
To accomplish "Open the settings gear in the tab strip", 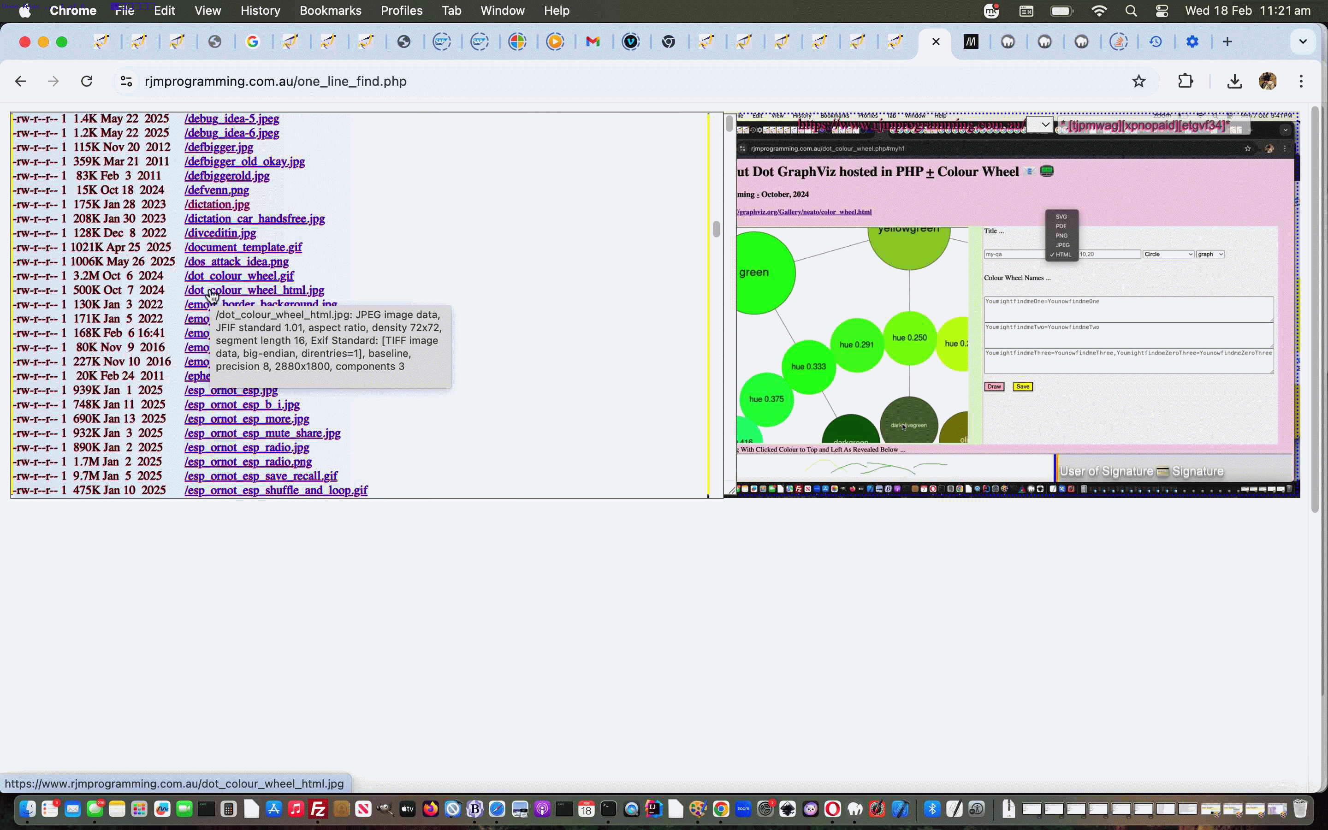I will (1192, 41).
